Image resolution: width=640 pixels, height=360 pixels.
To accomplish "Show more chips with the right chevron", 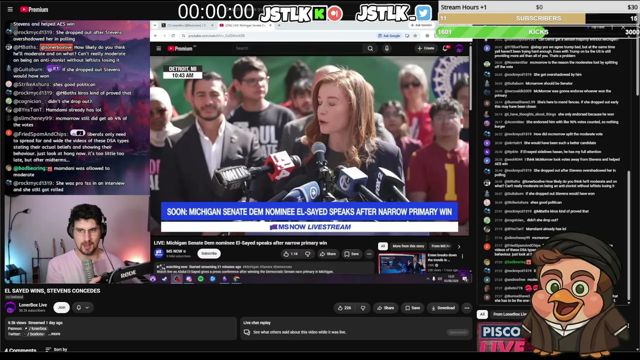I will tap(459, 246).
